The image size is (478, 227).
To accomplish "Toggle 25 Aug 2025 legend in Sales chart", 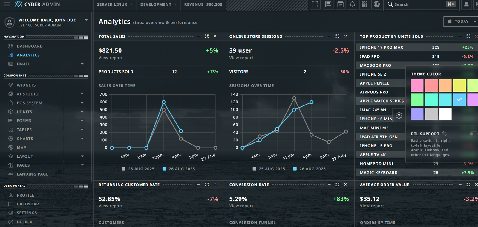I will 138,169.
